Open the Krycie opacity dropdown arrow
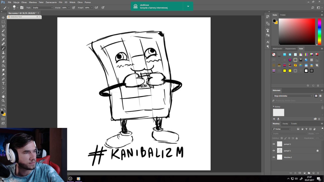 (x=69, y=8)
